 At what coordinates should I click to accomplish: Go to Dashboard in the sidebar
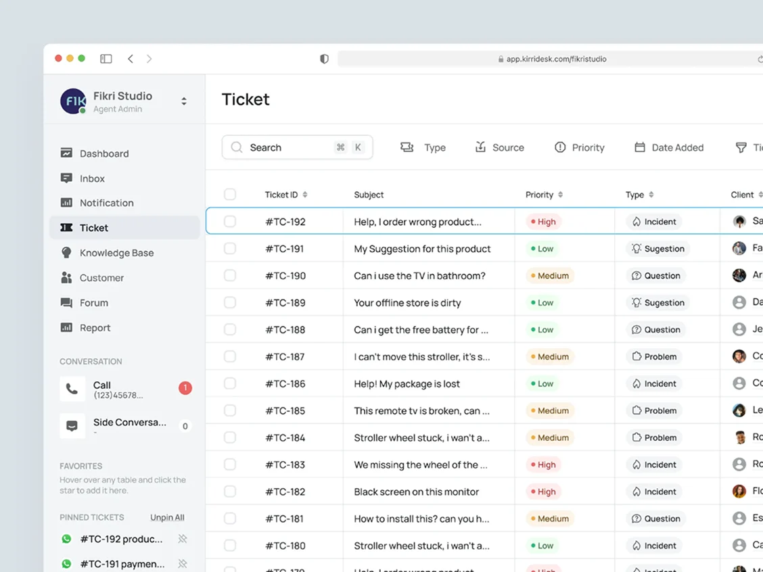coord(103,153)
